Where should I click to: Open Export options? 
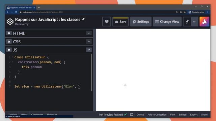pos(194,115)
